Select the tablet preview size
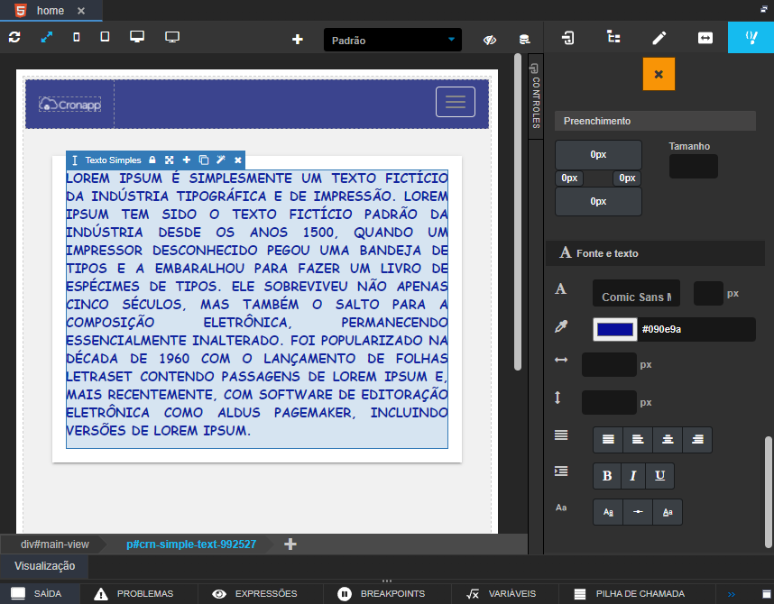 pos(105,37)
